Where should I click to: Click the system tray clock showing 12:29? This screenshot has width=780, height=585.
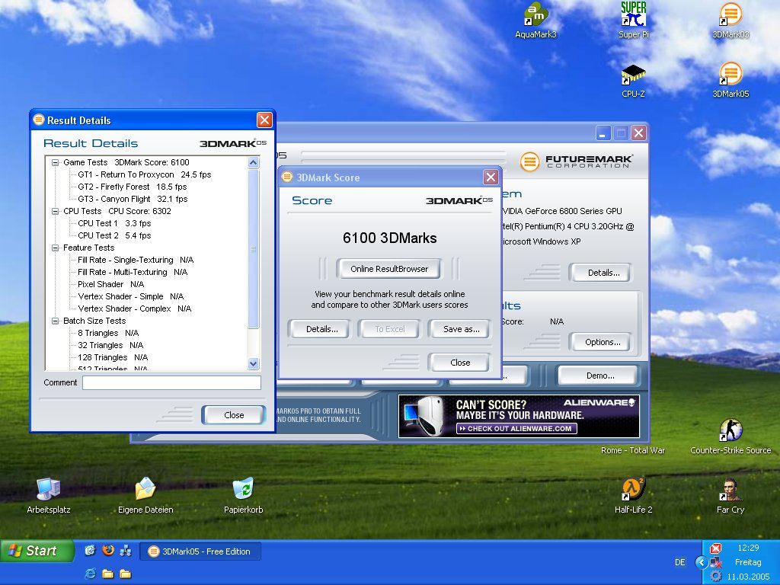point(748,548)
